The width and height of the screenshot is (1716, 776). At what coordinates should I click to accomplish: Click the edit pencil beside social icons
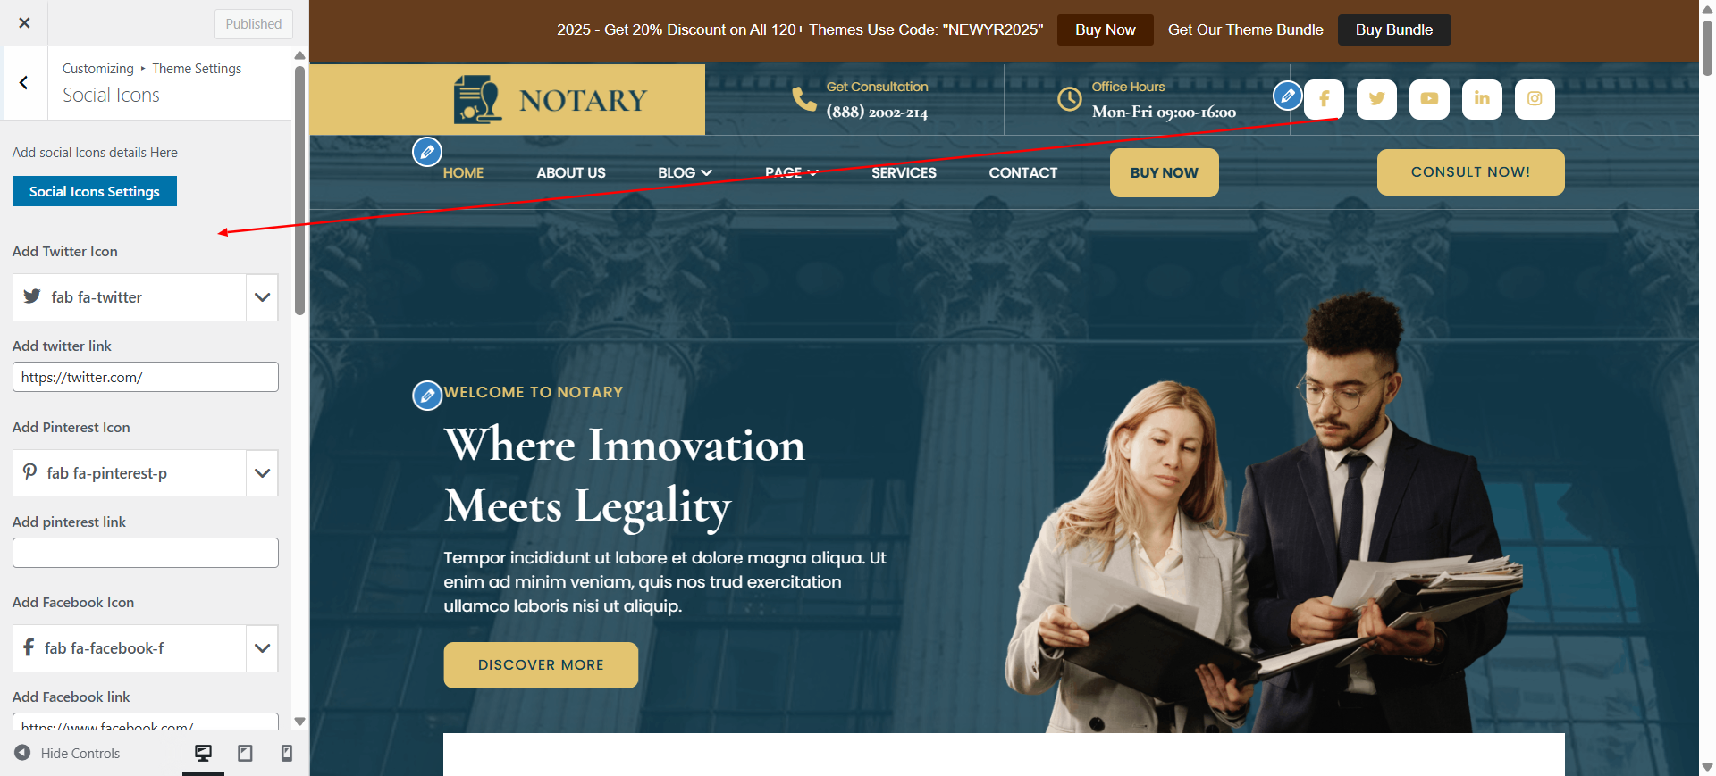[1287, 95]
